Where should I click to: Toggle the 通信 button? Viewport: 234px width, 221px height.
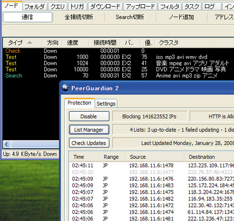28,17
